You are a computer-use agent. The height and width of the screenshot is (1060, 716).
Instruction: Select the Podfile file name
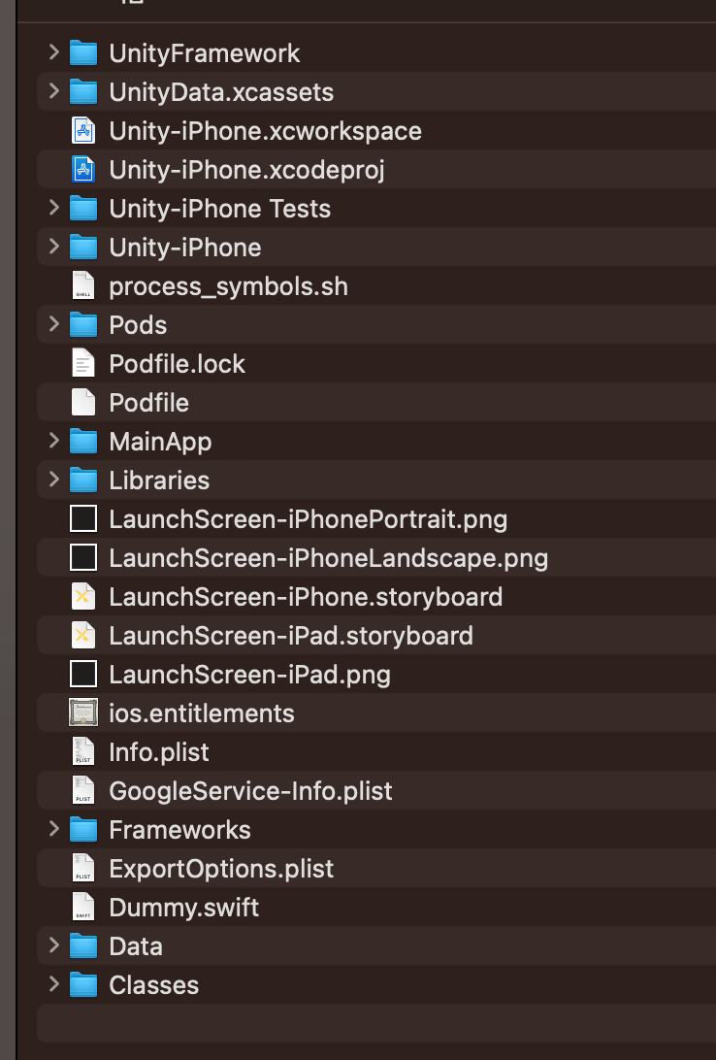tap(149, 403)
